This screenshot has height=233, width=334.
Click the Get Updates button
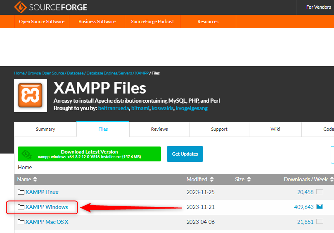point(185,154)
